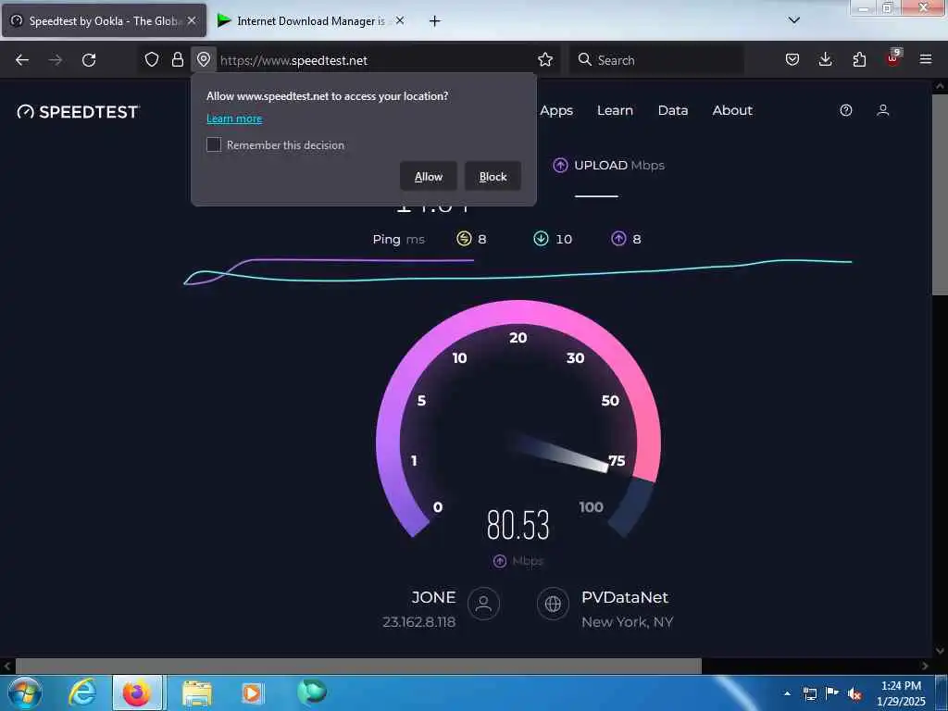Open the Learn more link
This screenshot has width=948, height=711.
click(x=234, y=118)
